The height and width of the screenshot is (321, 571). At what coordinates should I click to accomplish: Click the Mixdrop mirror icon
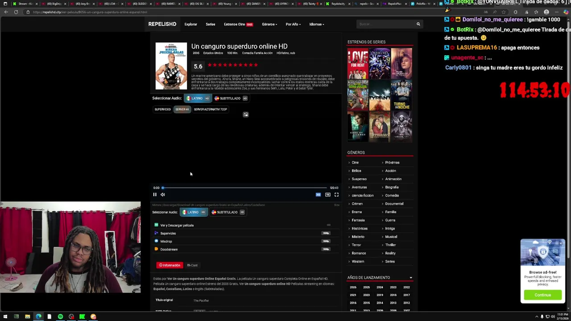click(156, 241)
